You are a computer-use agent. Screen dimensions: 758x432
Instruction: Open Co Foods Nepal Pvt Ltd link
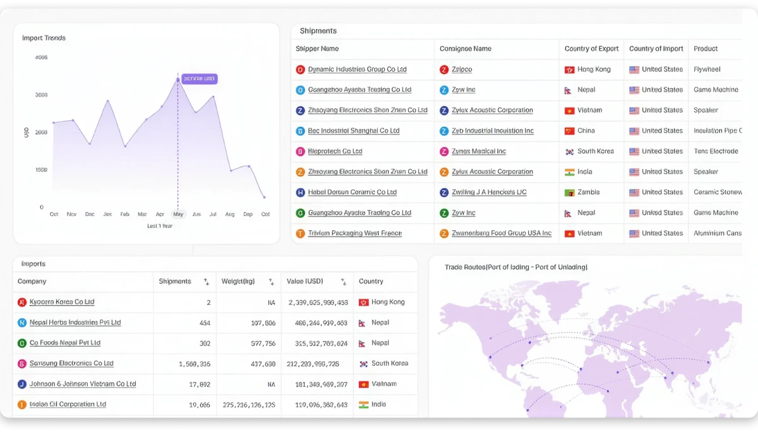(65, 343)
